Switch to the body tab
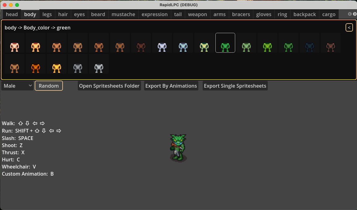The image size is (357, 210). (30, 14)
